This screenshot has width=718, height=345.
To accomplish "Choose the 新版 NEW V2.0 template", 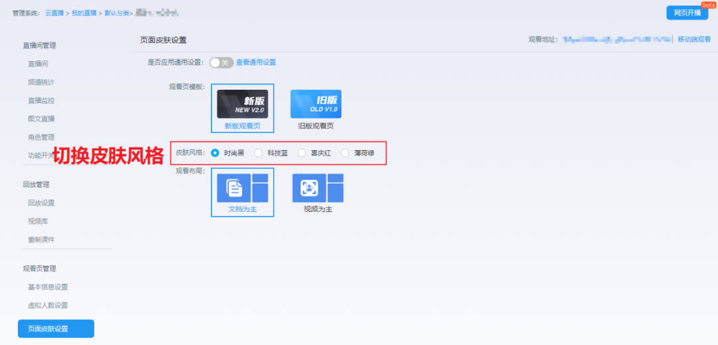I will 242,104.
